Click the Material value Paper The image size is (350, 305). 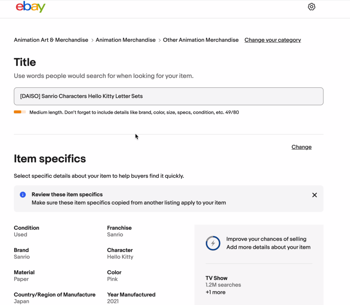coord(21,279)
